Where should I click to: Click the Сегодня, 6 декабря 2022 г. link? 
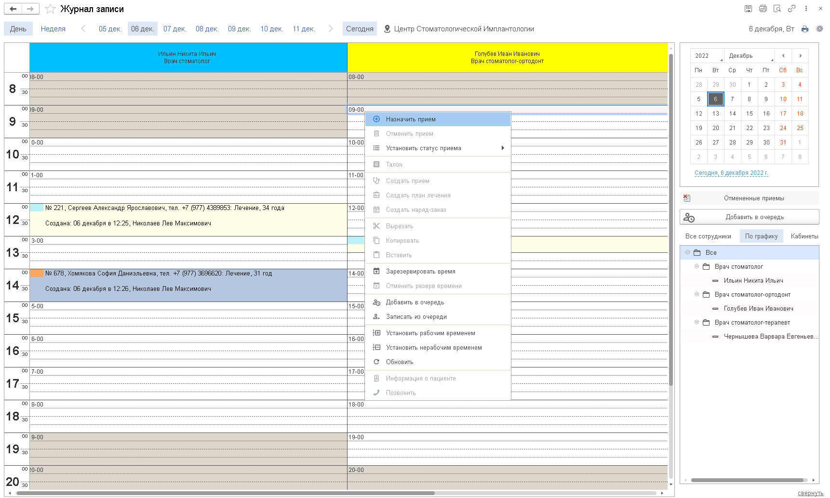731,173
